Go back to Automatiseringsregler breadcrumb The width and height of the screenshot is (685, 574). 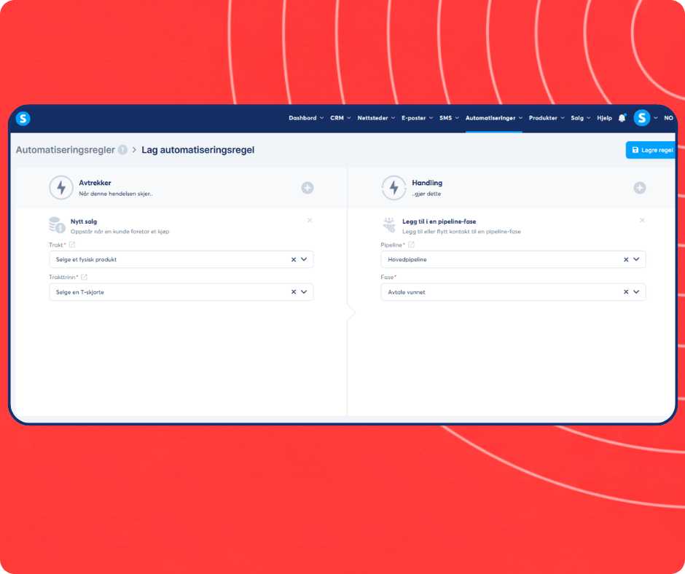(x=65, y=150)
